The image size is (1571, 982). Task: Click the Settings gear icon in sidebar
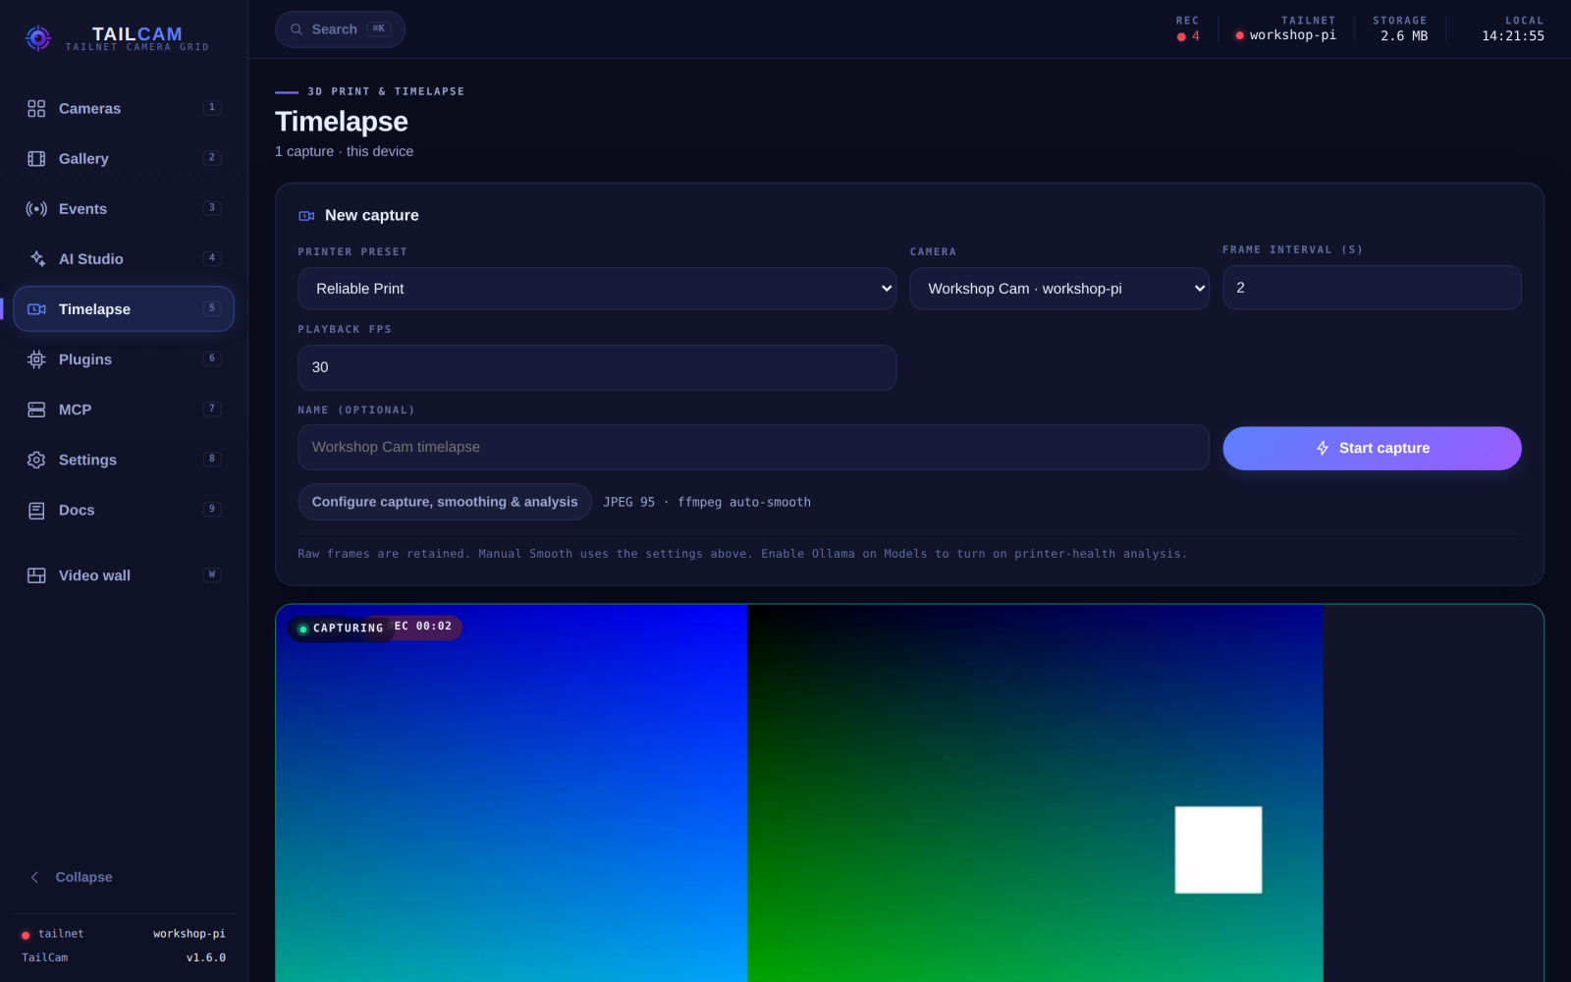pos(36,460)
